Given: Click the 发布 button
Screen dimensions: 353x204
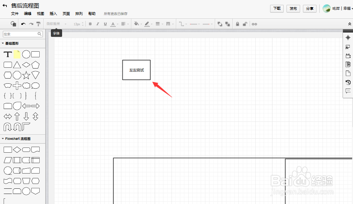Looking at the screenshot, I should [293, 8].
